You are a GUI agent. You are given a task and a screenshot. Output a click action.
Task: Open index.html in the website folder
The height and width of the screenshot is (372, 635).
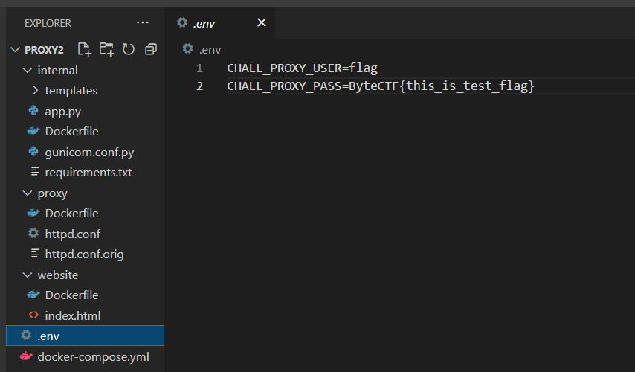point(72,315)
